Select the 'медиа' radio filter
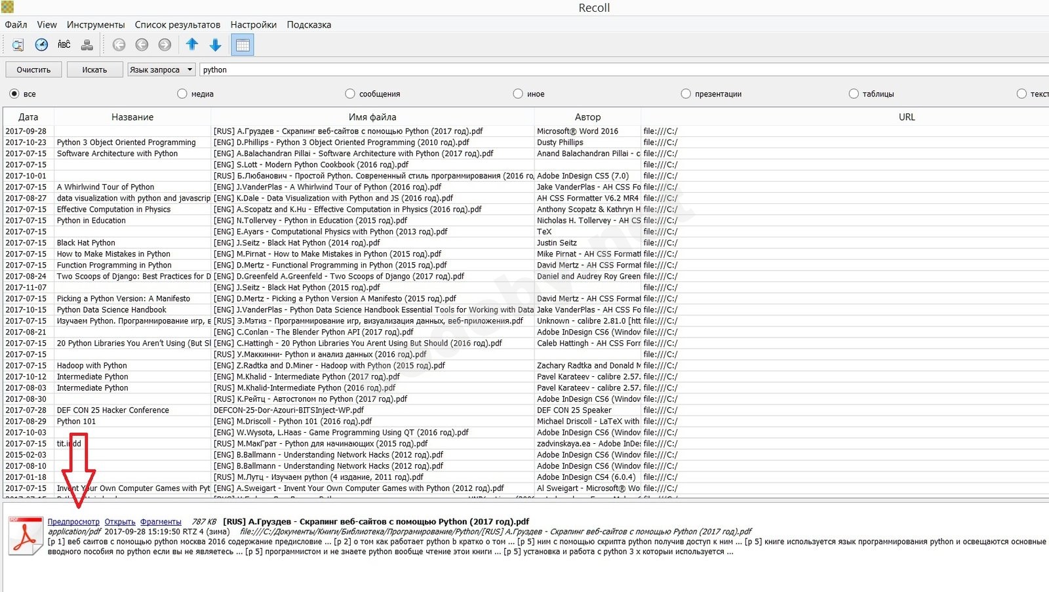 coord(182,94)
